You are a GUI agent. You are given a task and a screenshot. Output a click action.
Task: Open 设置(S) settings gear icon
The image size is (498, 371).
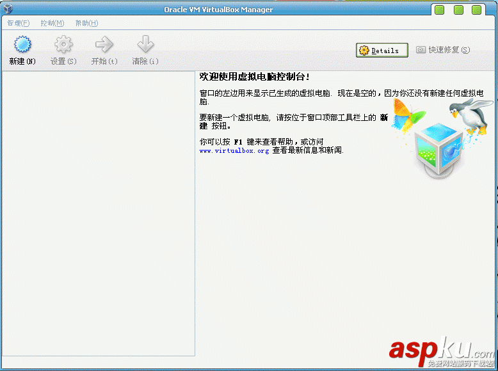pyautogui.click(x=63, y=44)
